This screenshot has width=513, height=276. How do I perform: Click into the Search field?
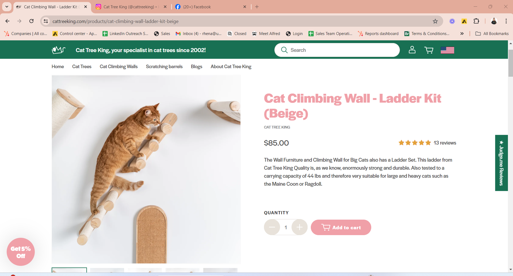tap(337, 50)
